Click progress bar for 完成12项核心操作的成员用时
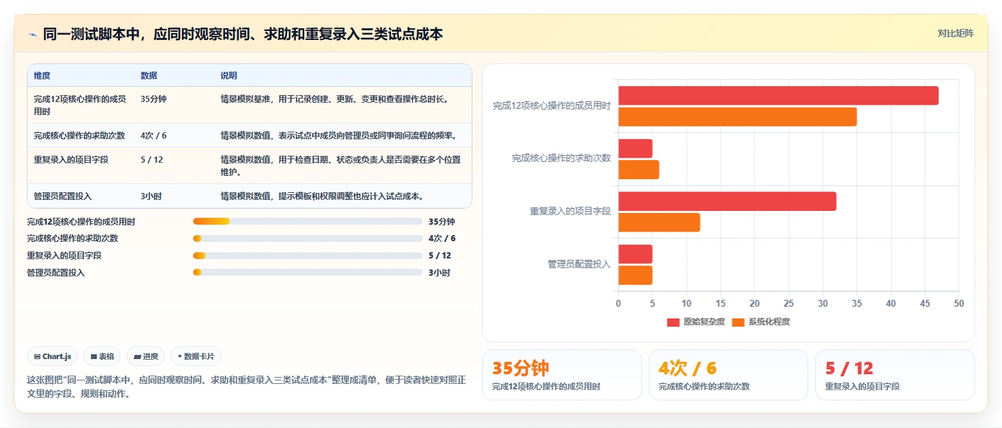This screenshot has width=1002, height=428. (x=308, y=221)
